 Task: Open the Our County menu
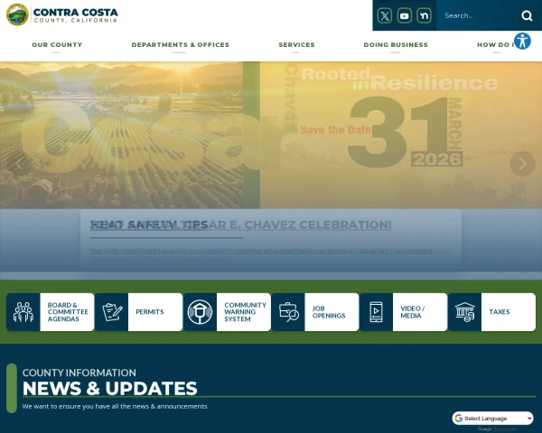(x=57, y=45)
